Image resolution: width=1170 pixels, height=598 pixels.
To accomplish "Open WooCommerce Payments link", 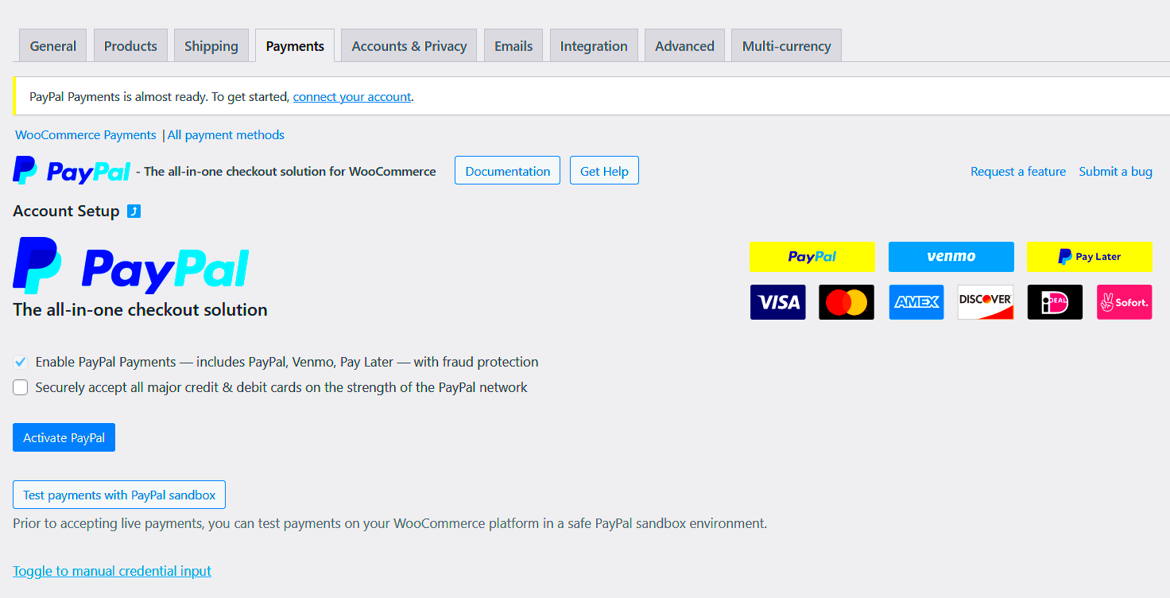I will [86, 135].
